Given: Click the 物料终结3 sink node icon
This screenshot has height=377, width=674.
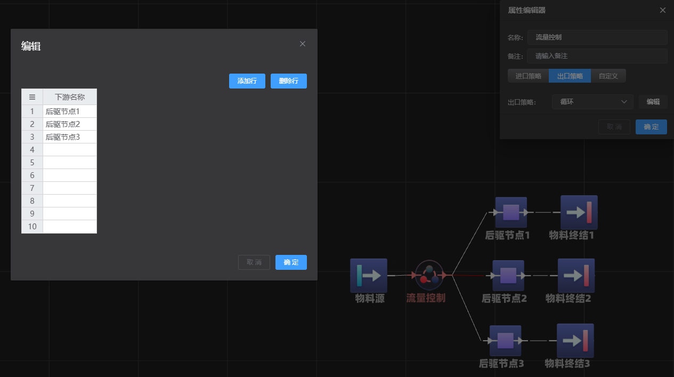Looking at the screenshot, I should 575,341.
